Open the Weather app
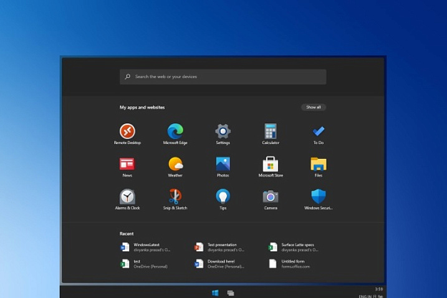 point(175,167)
